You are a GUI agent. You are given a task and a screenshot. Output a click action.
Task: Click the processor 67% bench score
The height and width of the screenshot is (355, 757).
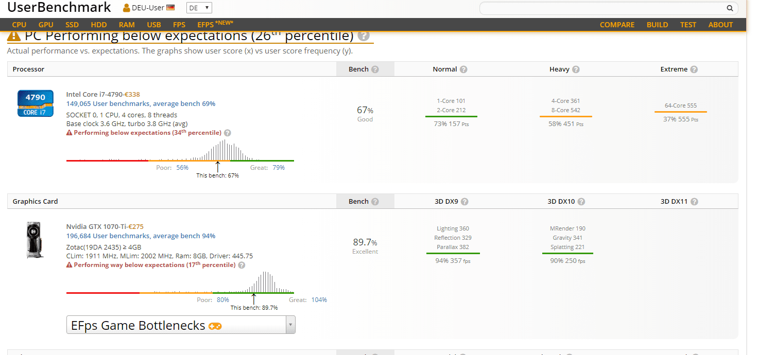(365, 110)
